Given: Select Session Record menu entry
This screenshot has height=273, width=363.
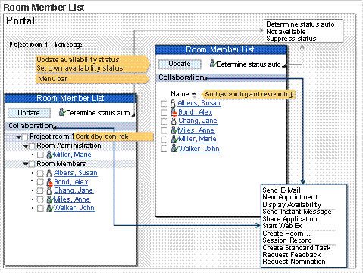Looking at the screenshot, I should point(287,240).
